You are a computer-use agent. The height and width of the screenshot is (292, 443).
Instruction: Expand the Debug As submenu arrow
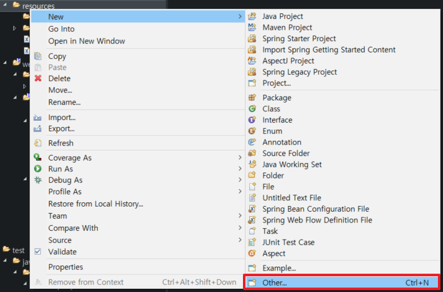point(240,179)
